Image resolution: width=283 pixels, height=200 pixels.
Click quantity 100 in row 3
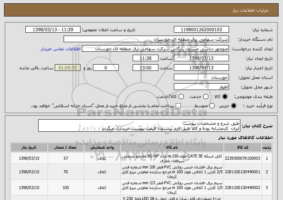pos(66,188)
